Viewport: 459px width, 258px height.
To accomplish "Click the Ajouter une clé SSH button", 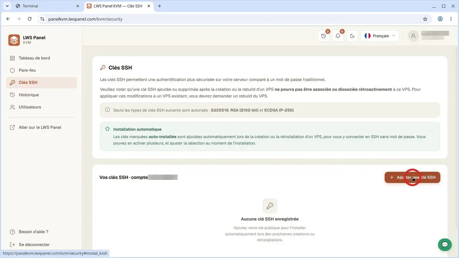I will (412, 177).
